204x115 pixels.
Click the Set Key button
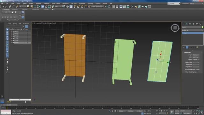click(177, 113)
